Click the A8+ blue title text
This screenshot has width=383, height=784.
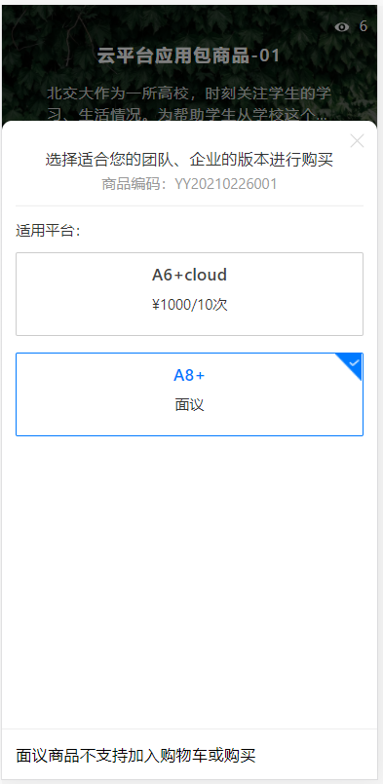(x=189, y=375)
